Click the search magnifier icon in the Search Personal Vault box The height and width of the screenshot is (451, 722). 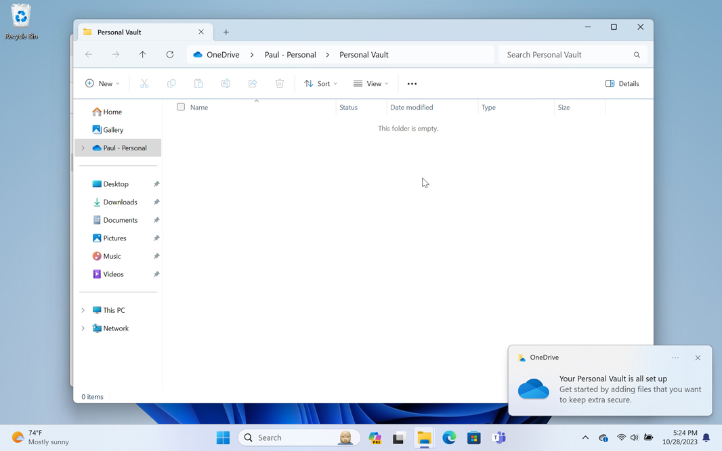[637, 55]
